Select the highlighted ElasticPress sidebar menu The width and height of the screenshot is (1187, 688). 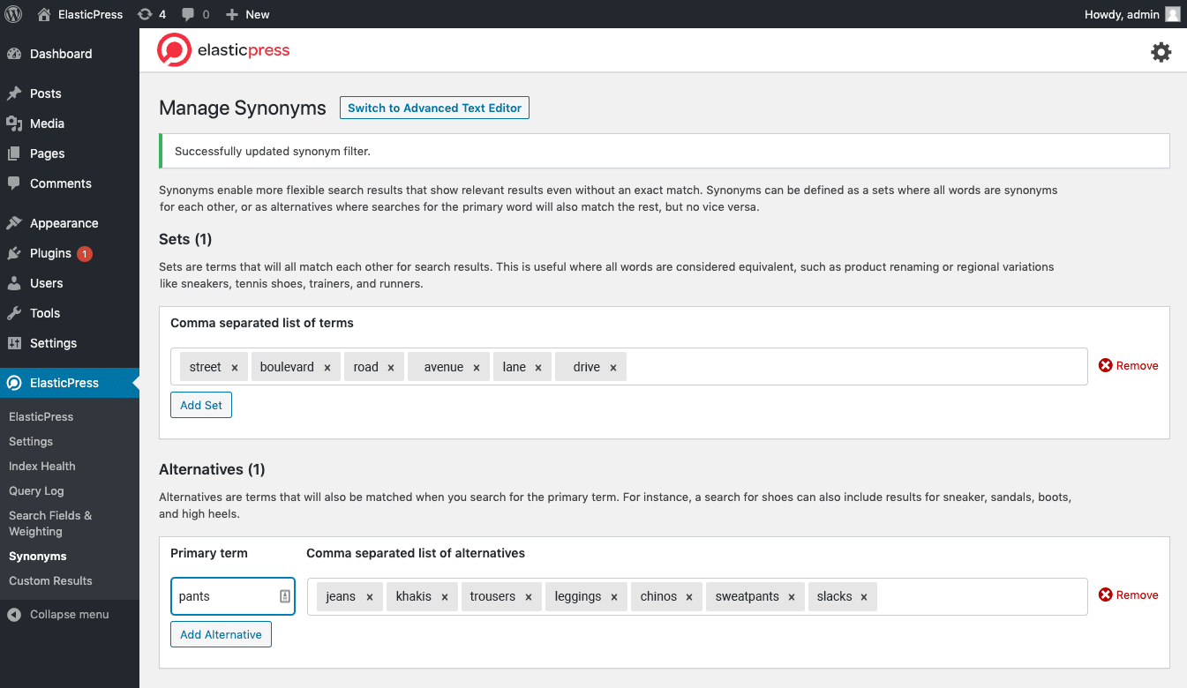pyautogui.click(x=70, y=383)
